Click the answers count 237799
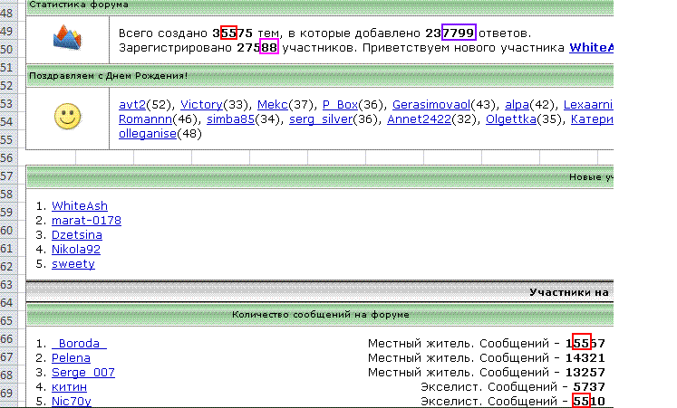The height and width of the screenshot is (408, 677). click(450, 33)
